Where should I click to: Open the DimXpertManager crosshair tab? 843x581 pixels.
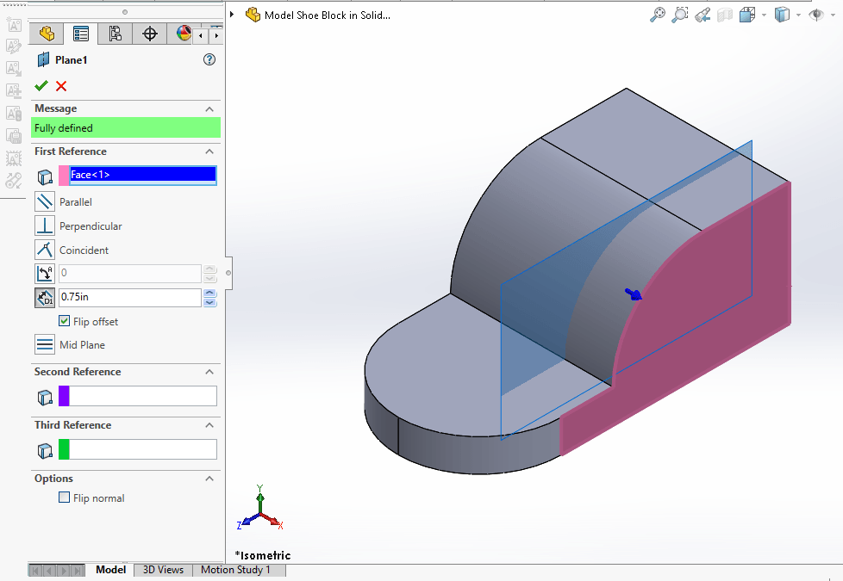[150, 34]
